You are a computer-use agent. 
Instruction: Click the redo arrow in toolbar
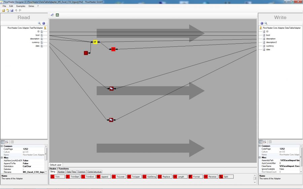click(x=20, y=10)
